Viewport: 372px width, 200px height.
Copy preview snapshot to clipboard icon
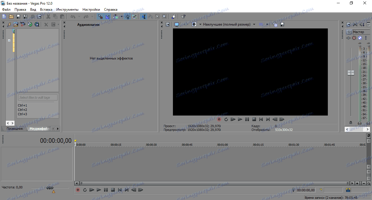(x=275, y=24)
